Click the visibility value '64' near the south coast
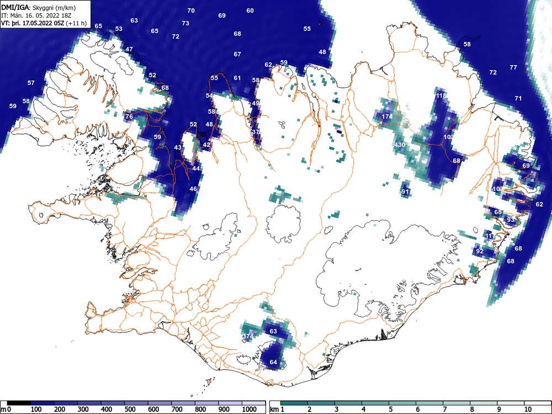 pos(273,362)
